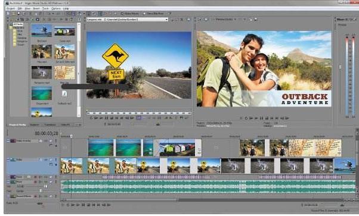Open track motion on the top video track
The image size is (359, 216).
click(41, 141)
